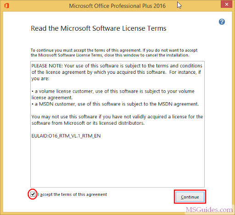This screenshot has width=235, height=215.
Task: Click the 'you are:' line in license text
Action: pos(40,78)
